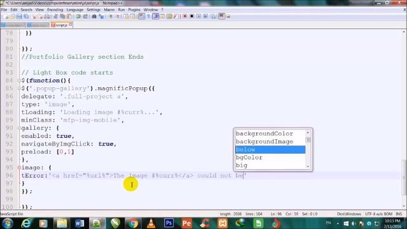
Task: Click autocomplete list scroll-up arrow
Action: 308,133
